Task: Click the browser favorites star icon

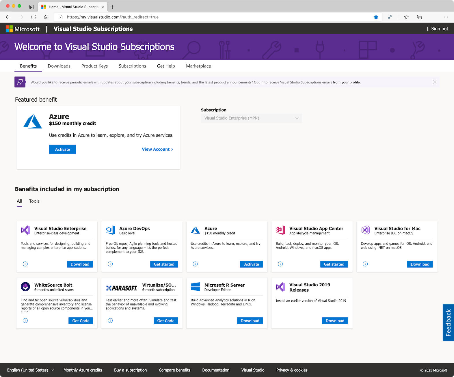Action: pos(376,17)
